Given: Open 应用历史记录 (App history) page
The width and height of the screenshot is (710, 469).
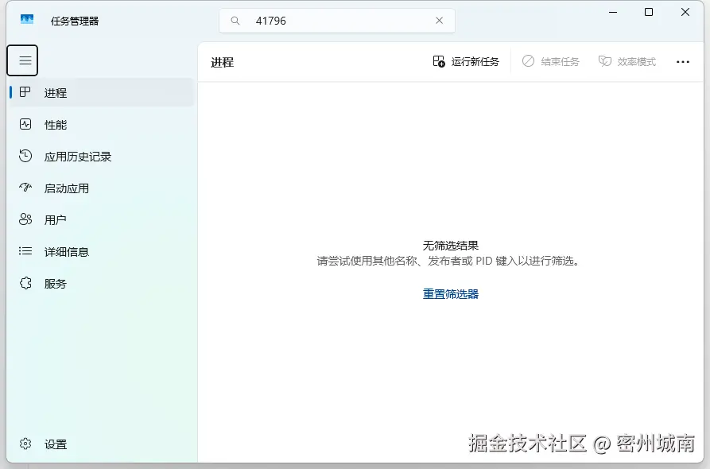Looking at the screenshot, I should pos(102,157).
